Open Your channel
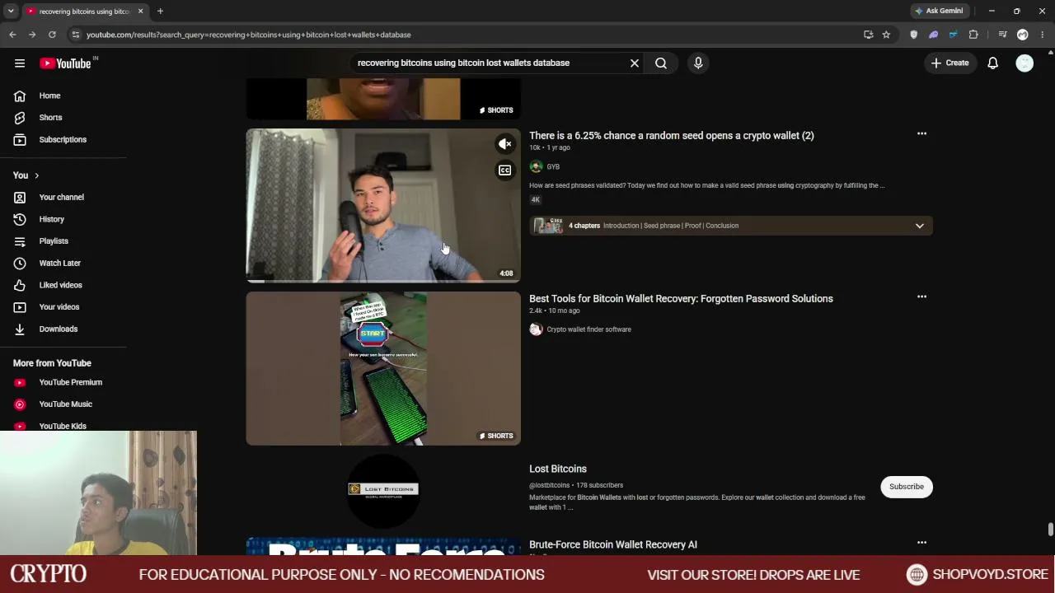Image resolution: width=1055 pixels, height=593 pixels. click(63, 197)
